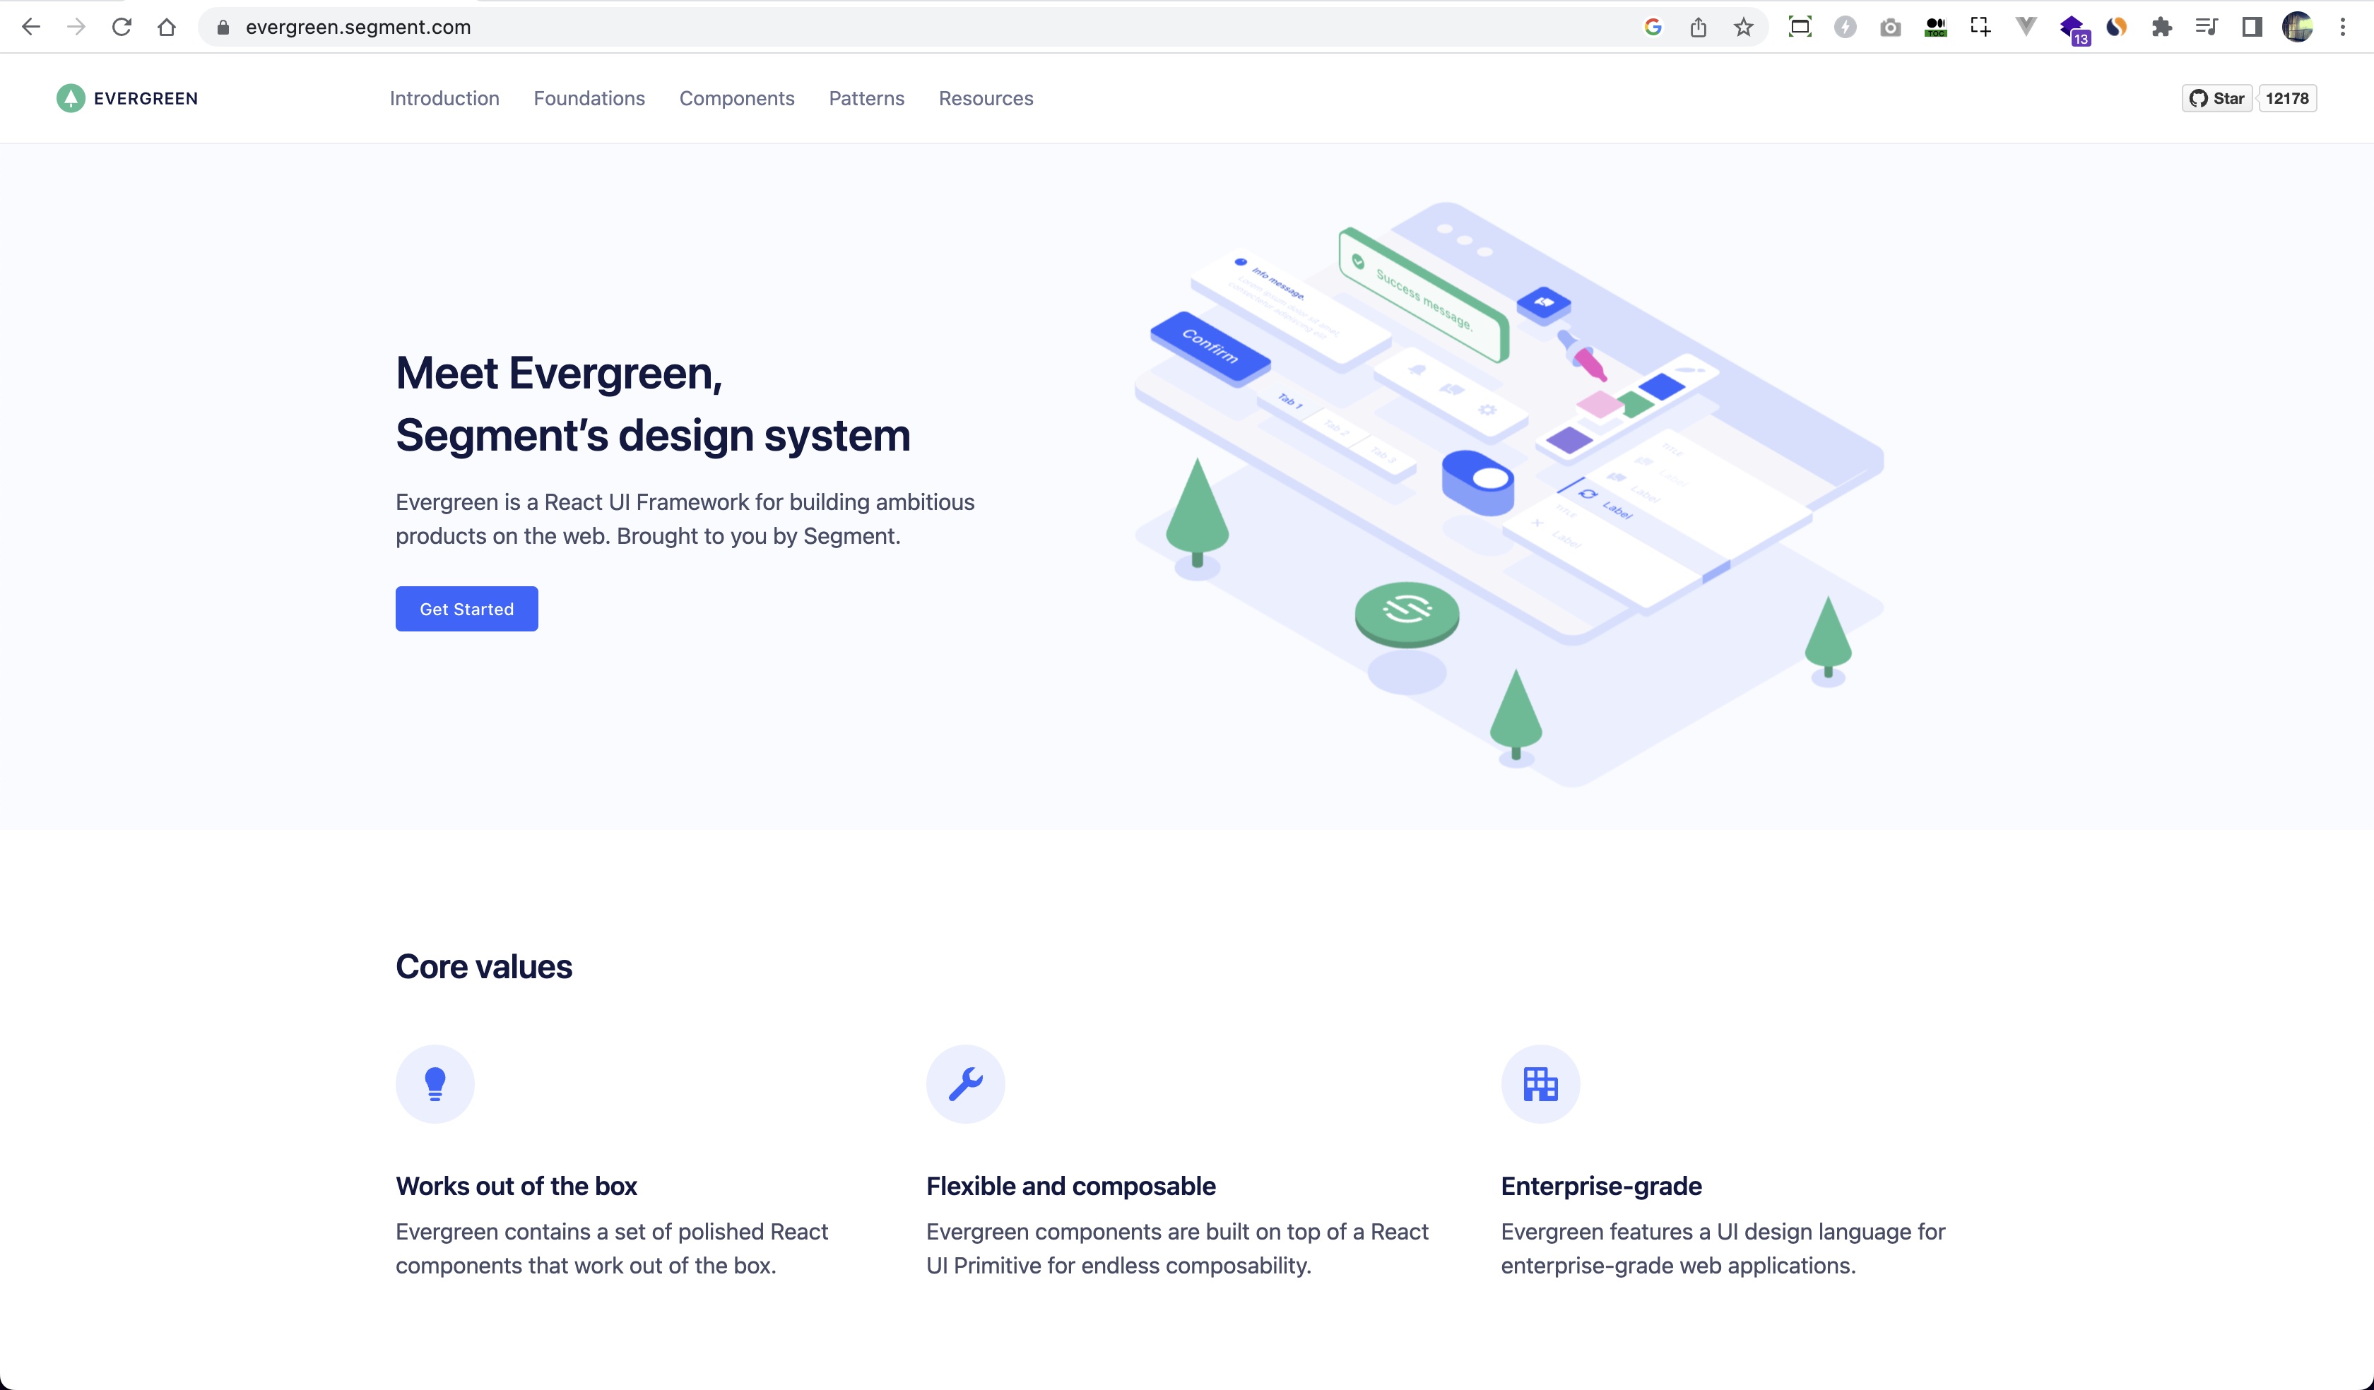Click the gray lightning bolt extension
Viewport: 2374px width, 1390px height.
click(1846, 28)
